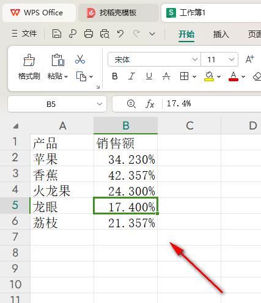Select row 1 header
Image resolution: width=261 pixels, height=303 pixels.
[15, 142]
